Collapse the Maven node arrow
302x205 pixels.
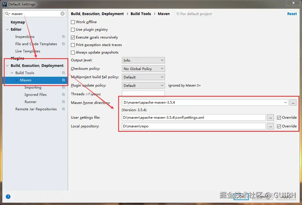(17, 80)
